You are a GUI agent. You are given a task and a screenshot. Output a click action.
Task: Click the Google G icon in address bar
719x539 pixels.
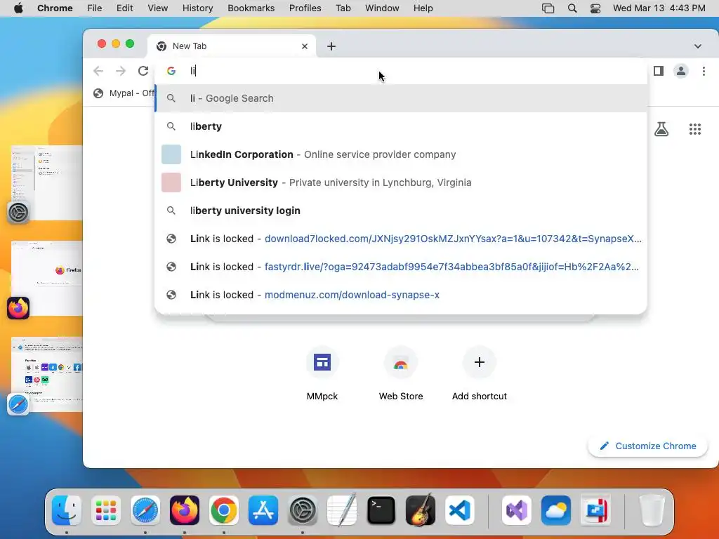[171, 71]
